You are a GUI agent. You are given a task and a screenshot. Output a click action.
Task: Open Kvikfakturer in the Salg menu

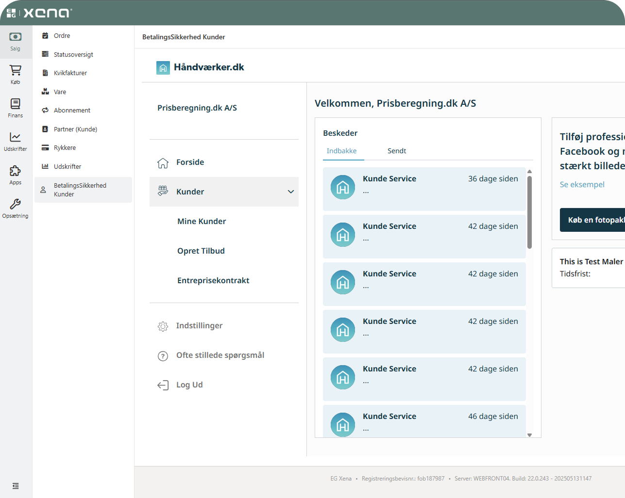coord(70,73)
